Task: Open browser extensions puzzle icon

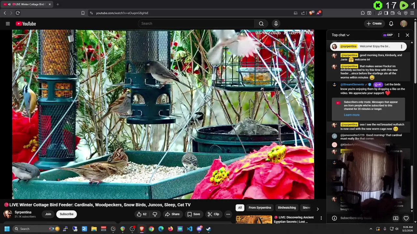Action: (x=363, y=13)
